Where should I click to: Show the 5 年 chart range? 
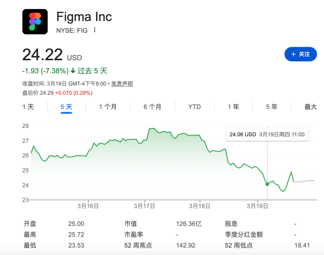271,107
